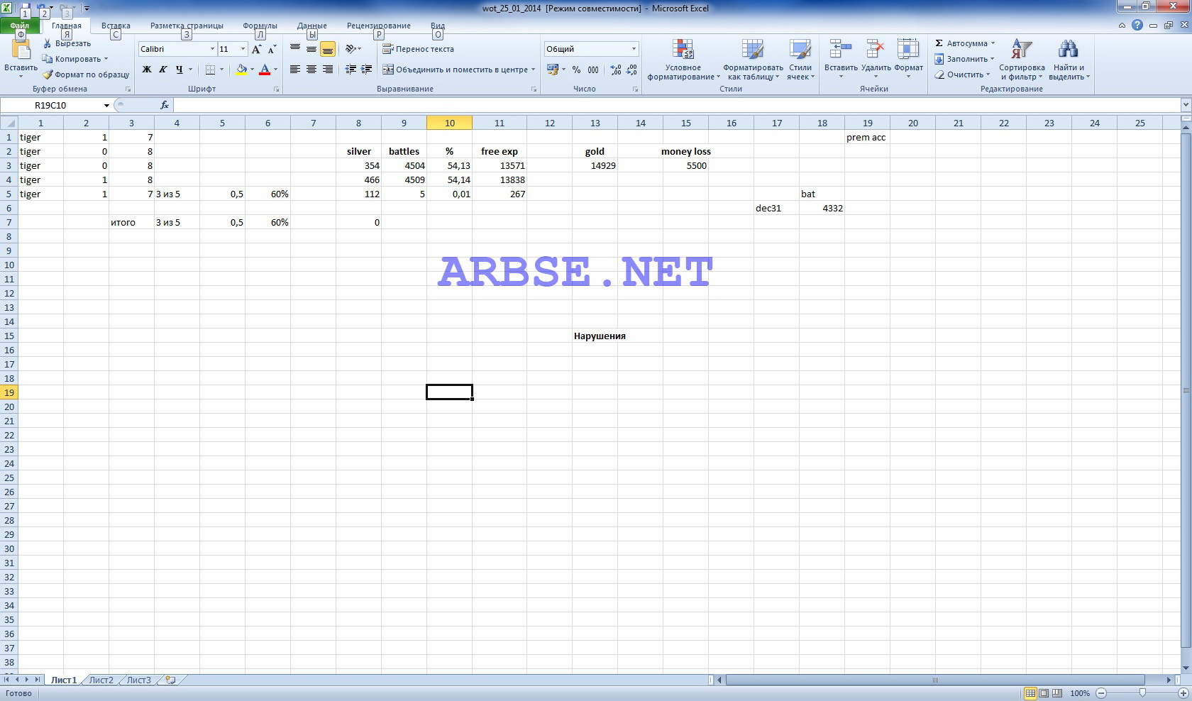1192x701 pixels.
Task: Toggle bold (Ж) formatting
Action: (147, 70)
